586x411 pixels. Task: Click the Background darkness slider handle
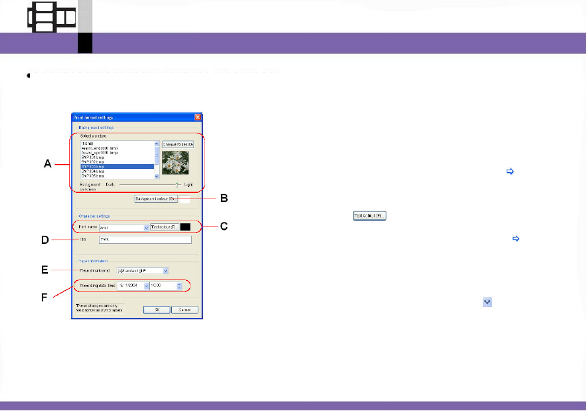(177, 184)
